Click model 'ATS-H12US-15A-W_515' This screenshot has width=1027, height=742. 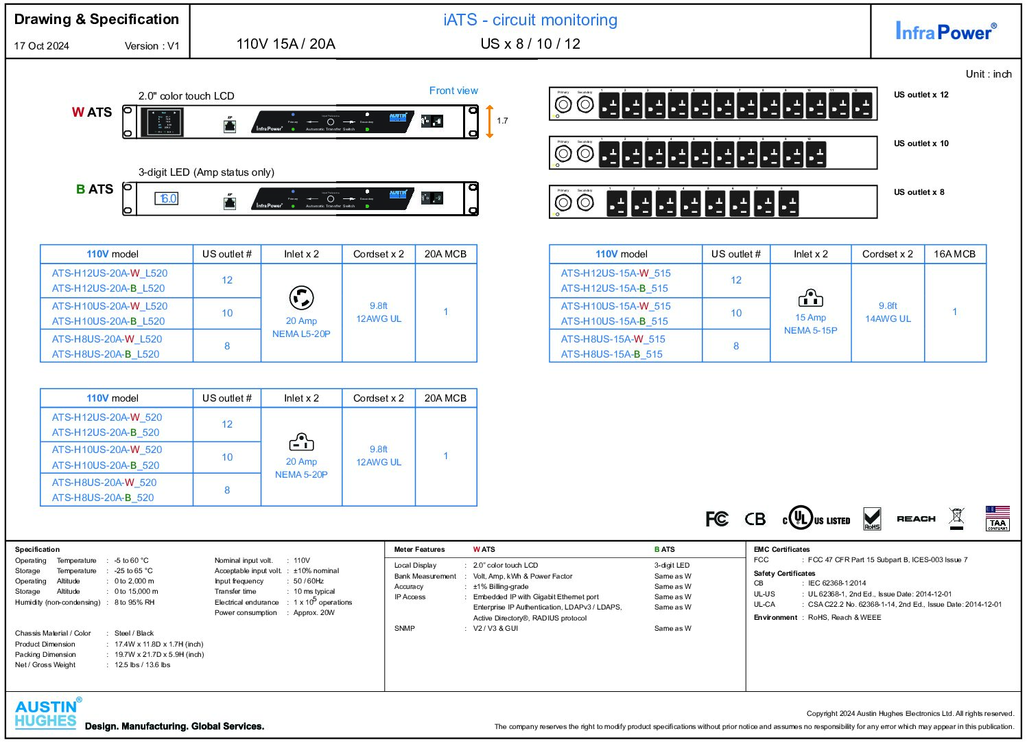pos(616,273)
